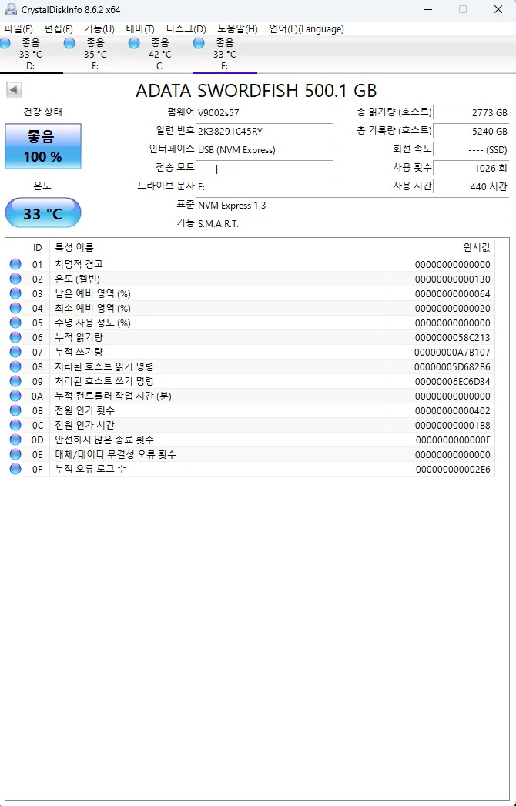Select the 누적 읽기량 attribute row
The image size is (516, 806).
click(x=250, y=337)
